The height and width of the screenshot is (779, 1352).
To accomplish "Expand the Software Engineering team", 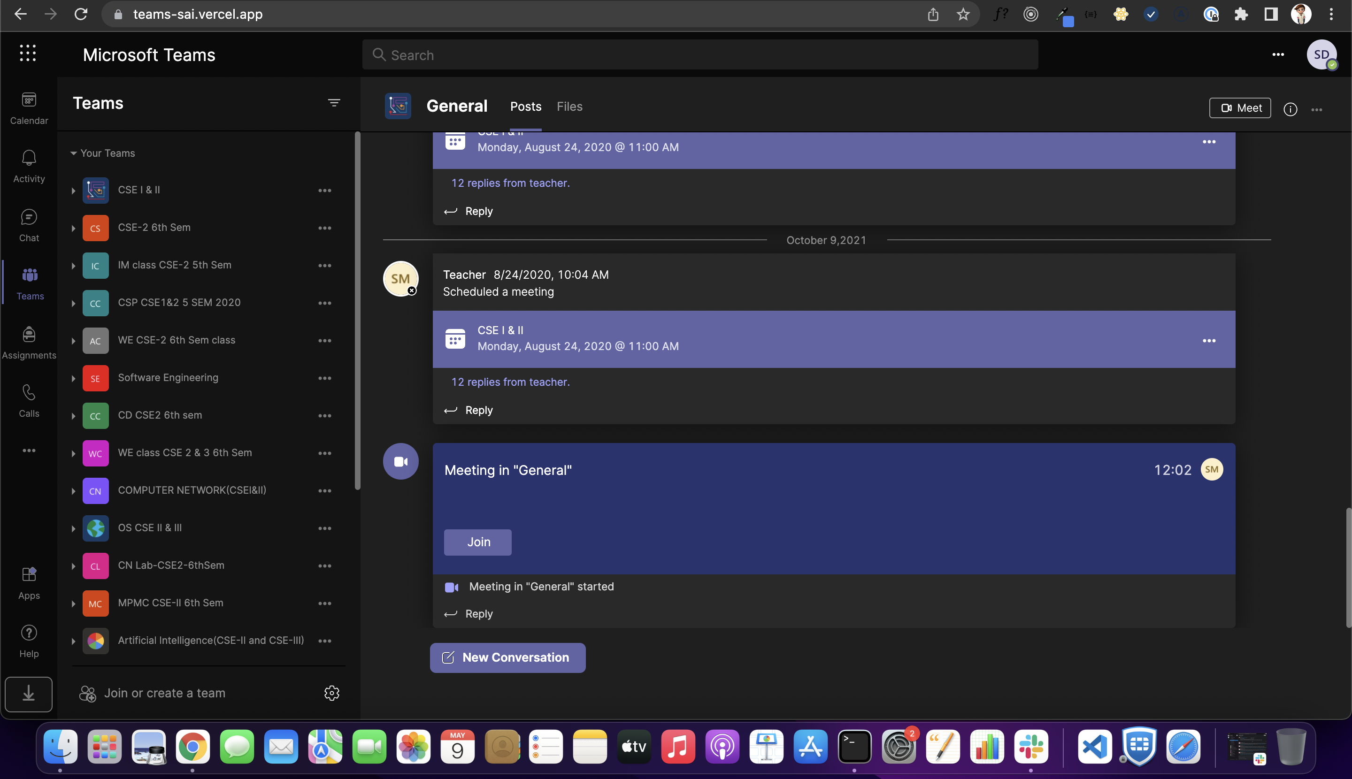I will 73,378.
